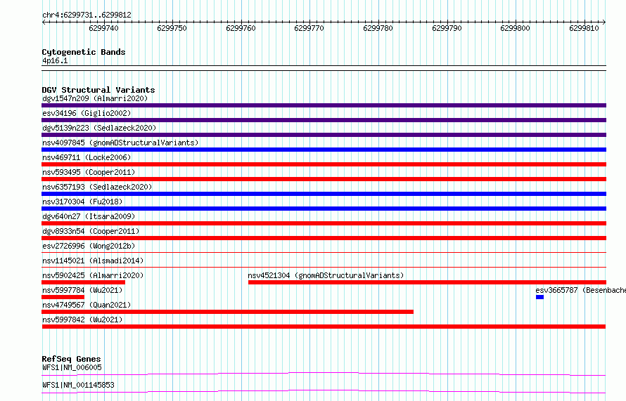Click the esv2726996 (Wong2012b) label
Screen dimensions: 626x401
[89, 246]
